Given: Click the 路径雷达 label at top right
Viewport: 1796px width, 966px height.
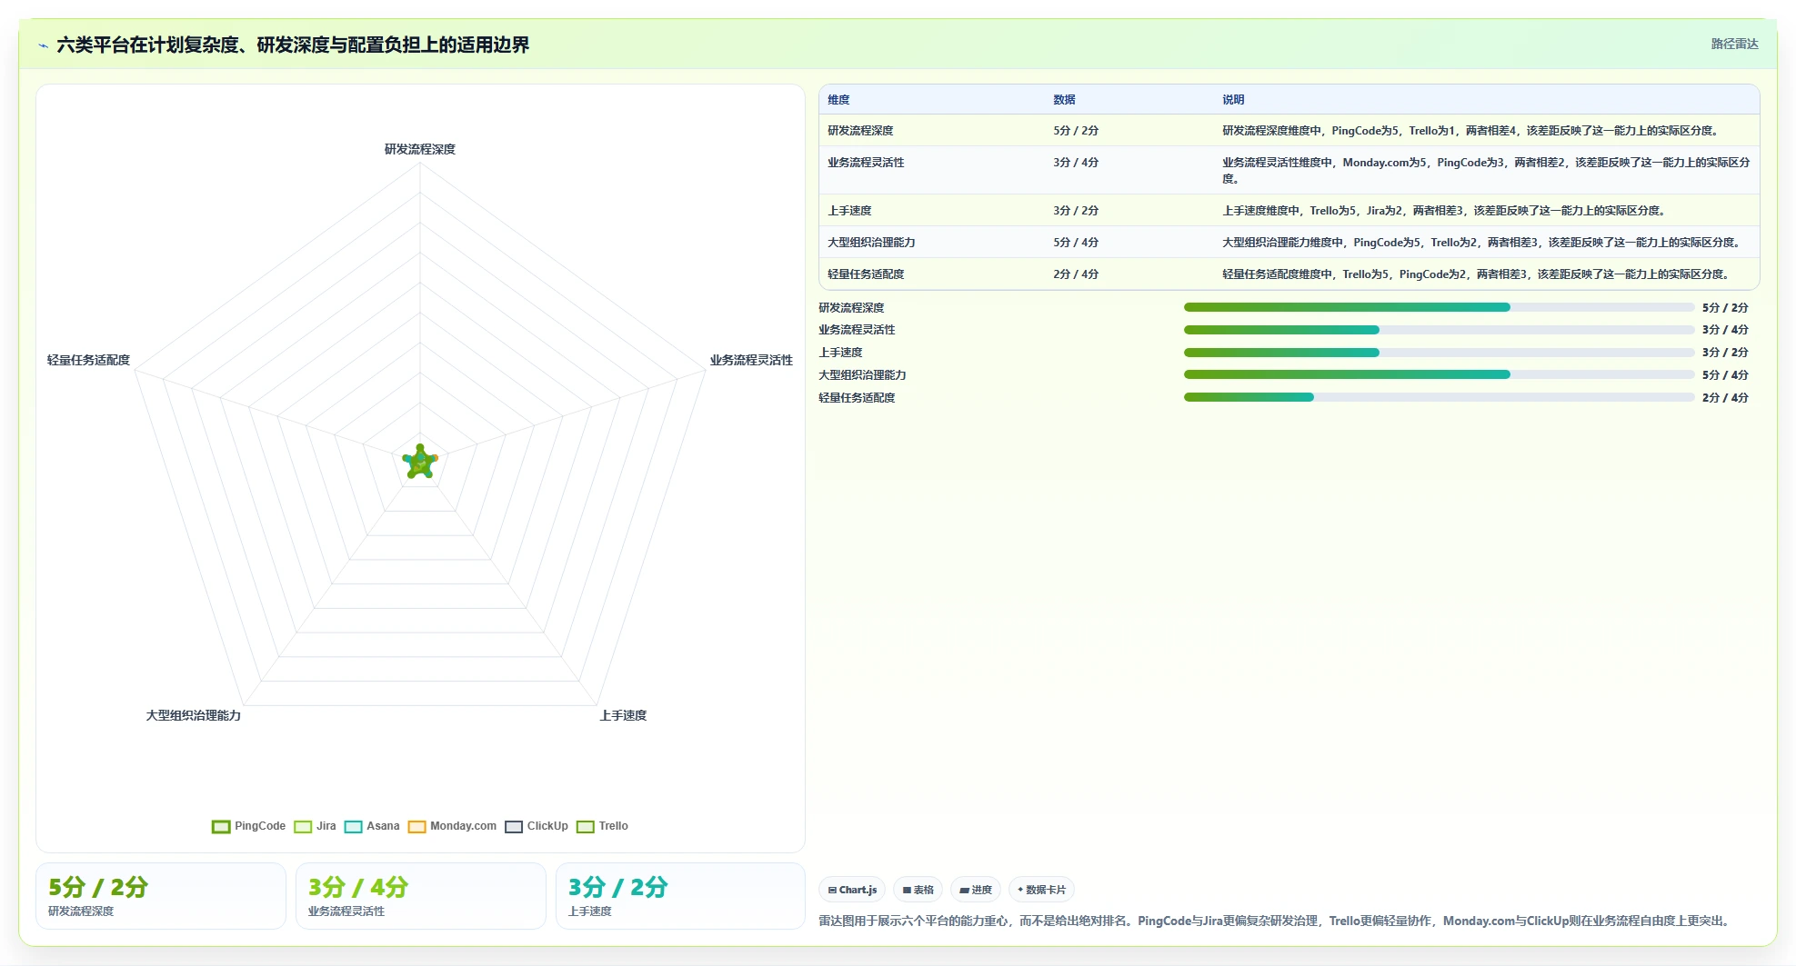Looking at the screenshot, I should pos(1734,44).
